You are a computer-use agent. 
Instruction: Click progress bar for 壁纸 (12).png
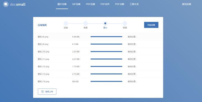pos(106,67)
